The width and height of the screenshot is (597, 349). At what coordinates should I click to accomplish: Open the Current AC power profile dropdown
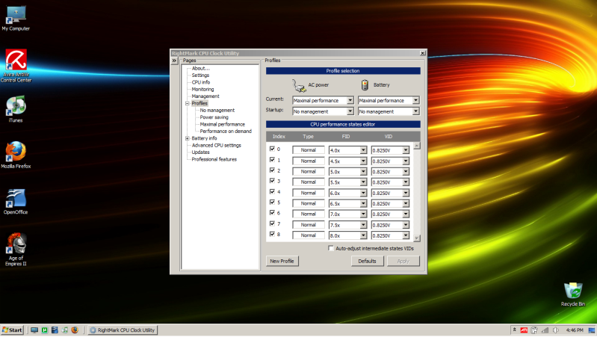(x=350, y=100)
